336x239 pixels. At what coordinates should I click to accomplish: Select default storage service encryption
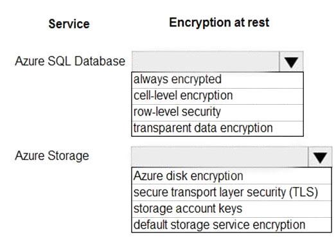[232, 225]
